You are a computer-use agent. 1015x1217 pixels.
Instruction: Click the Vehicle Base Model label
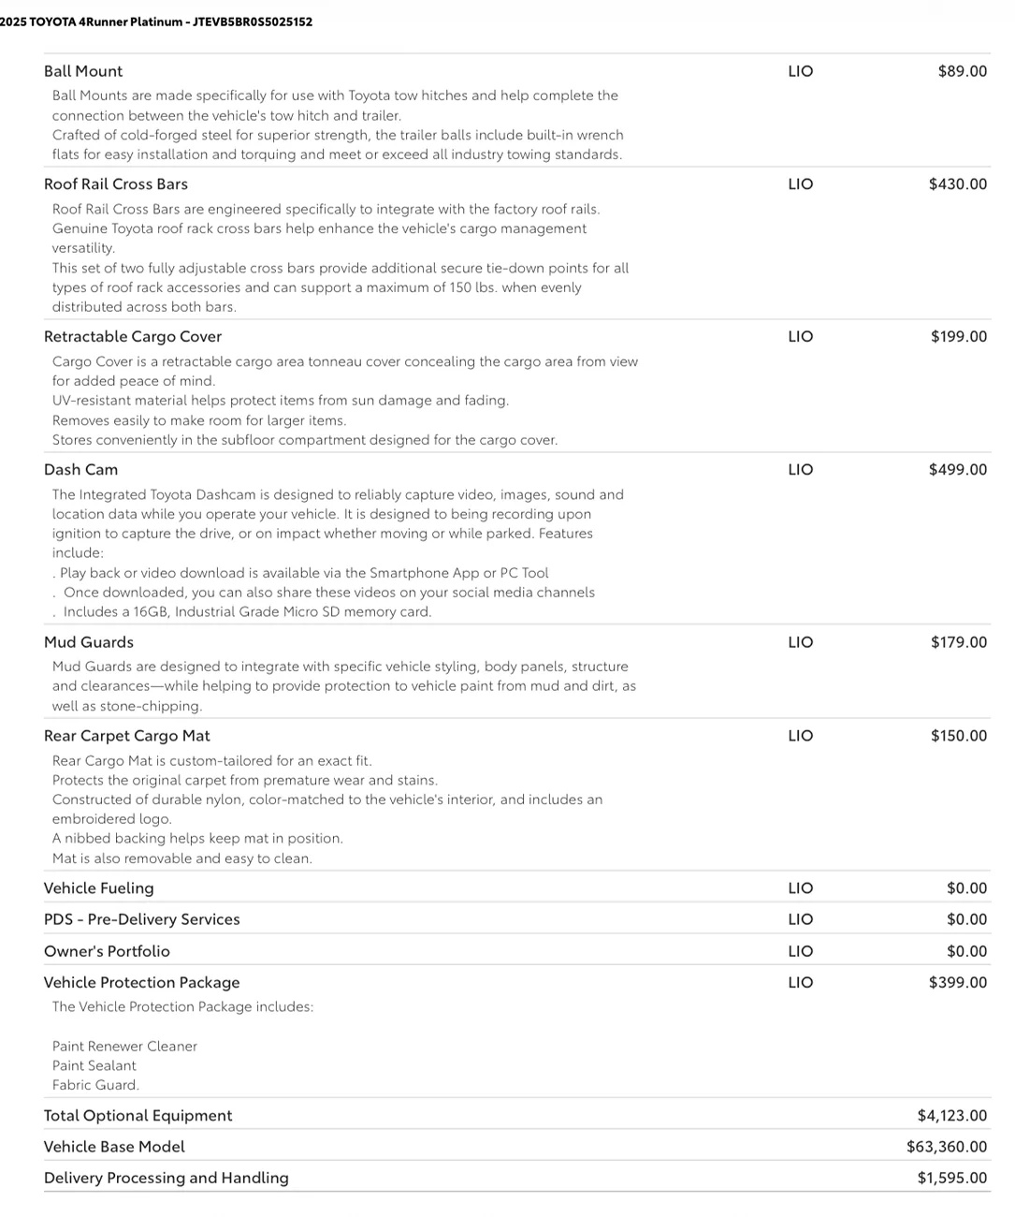coord(115,1147)
